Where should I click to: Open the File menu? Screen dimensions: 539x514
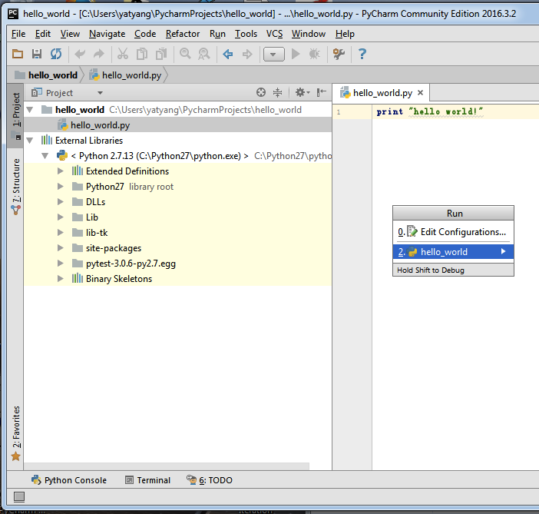(18, 34)
